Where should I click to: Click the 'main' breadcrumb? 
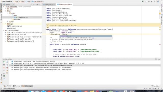tap(22, 2)
